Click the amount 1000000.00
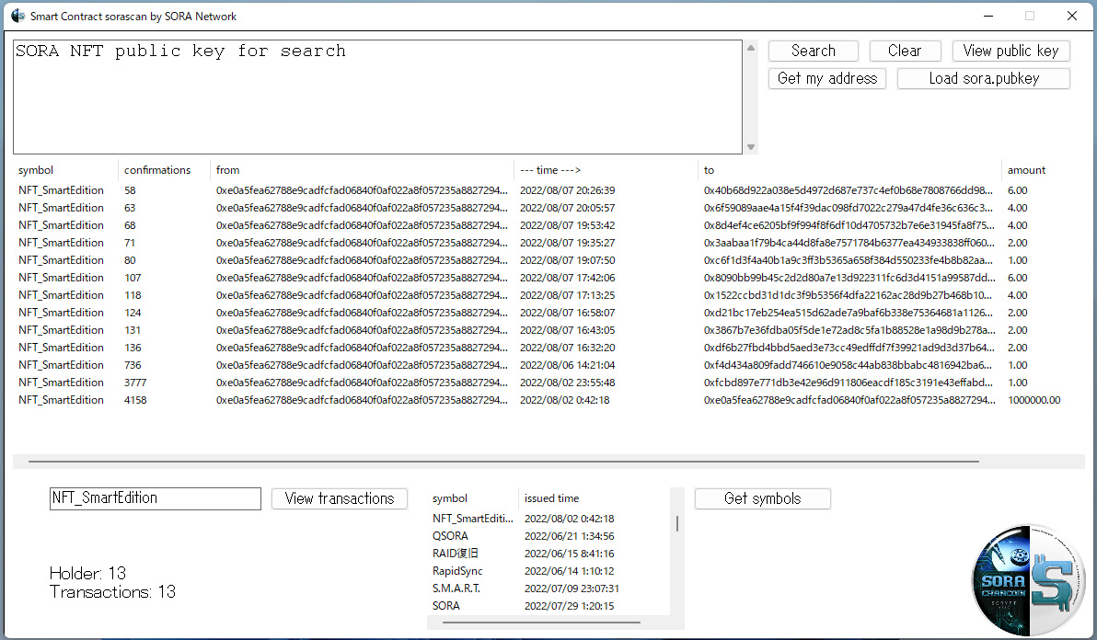 pyautogui.click(x=1034, y=400)
